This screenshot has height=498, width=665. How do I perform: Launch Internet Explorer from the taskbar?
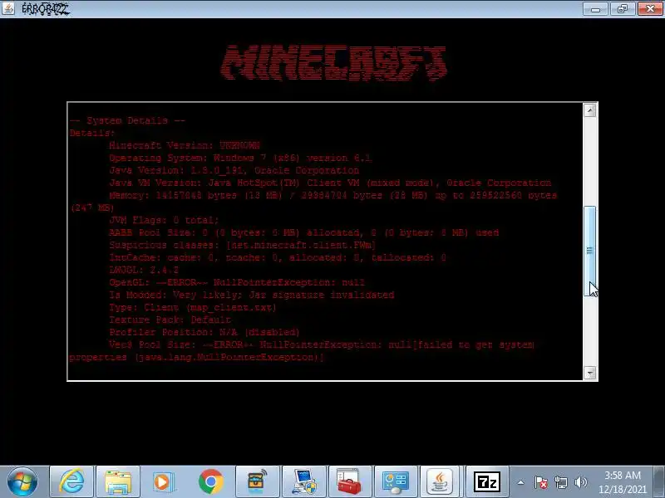click(71, 482)
